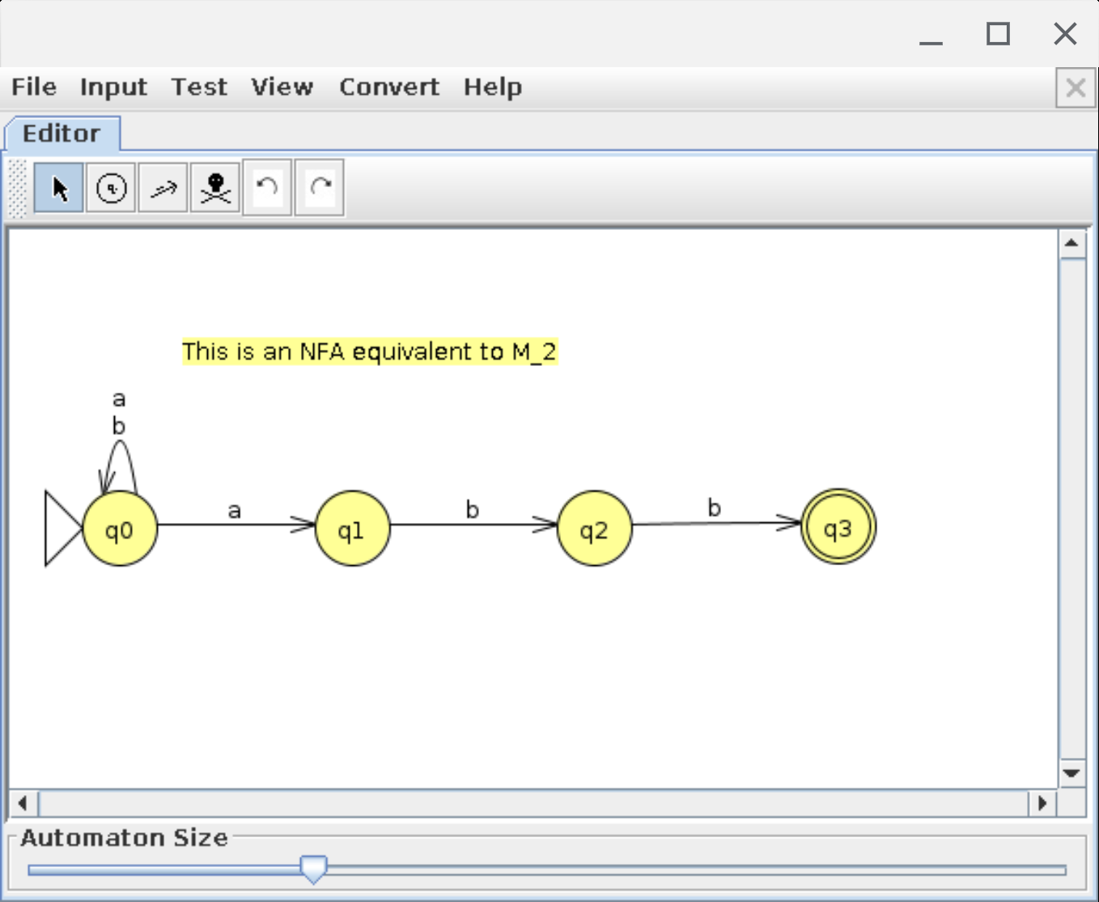Screen dimensions: 1099x902
Task: Click the yellow NFA note label
Action: click(369, 352)
